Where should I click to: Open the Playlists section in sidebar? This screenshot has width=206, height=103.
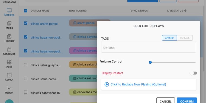tap(9, 38)
